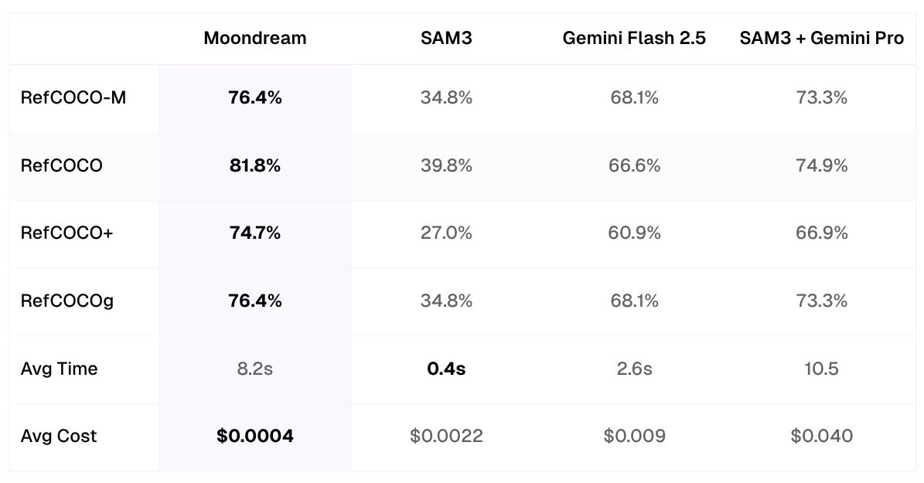Select the $0.0022 SAM3 cost cell
924x483 pixels.
click(x=446, y=436)
